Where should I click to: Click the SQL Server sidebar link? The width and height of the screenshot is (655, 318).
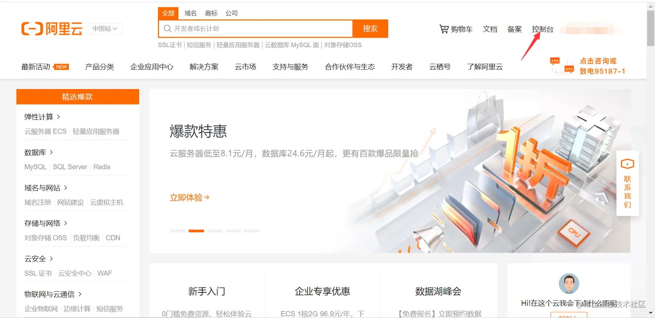[x=70, y=167]
